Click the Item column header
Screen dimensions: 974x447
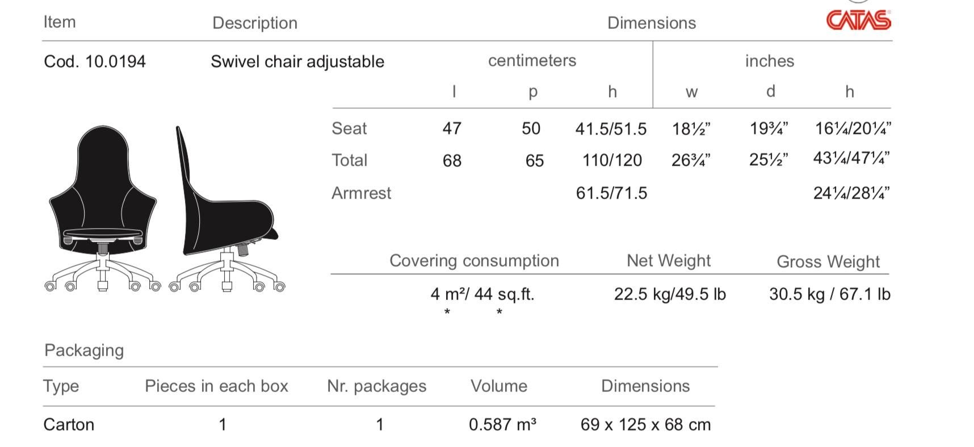click(x=60, y=22)
